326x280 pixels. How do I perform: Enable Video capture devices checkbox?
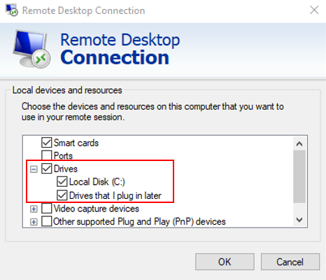(47, 209)
